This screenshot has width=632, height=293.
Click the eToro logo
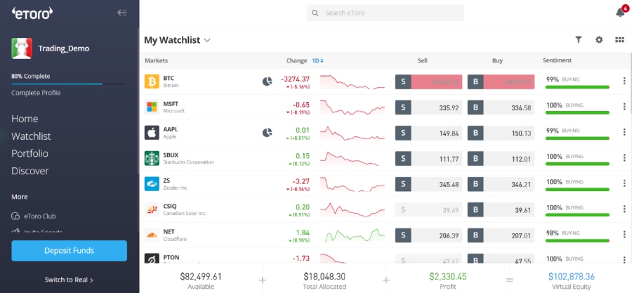tap(32, 13)
